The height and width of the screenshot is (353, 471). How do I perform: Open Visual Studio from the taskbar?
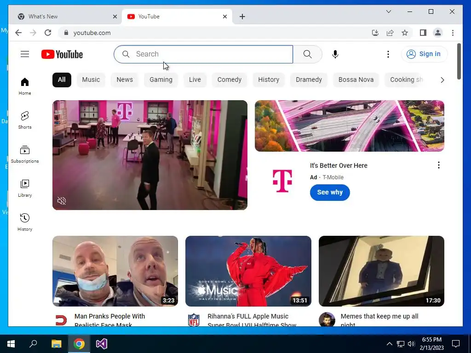[102, 344]
